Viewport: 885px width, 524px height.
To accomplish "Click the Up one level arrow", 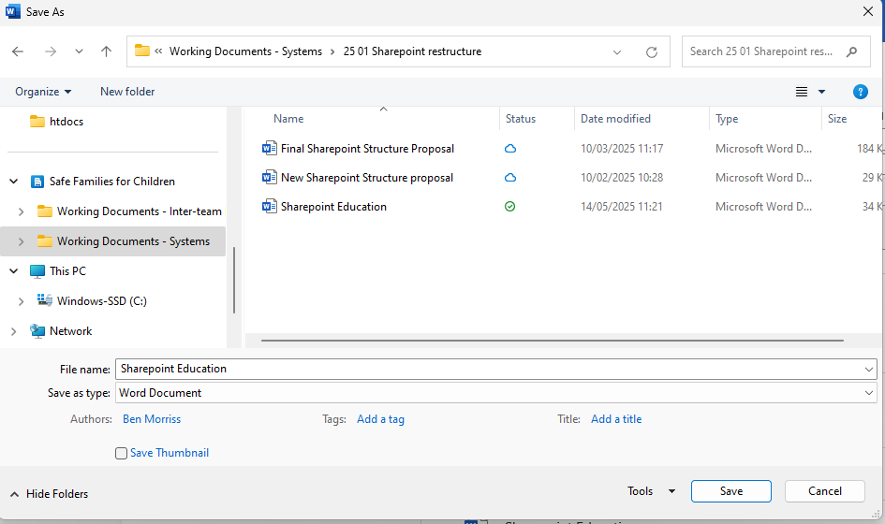I will [x=106, y=52].
